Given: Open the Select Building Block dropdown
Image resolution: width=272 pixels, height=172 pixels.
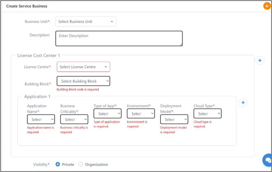Looking at the screenshot, I should (x=84, y=81).
